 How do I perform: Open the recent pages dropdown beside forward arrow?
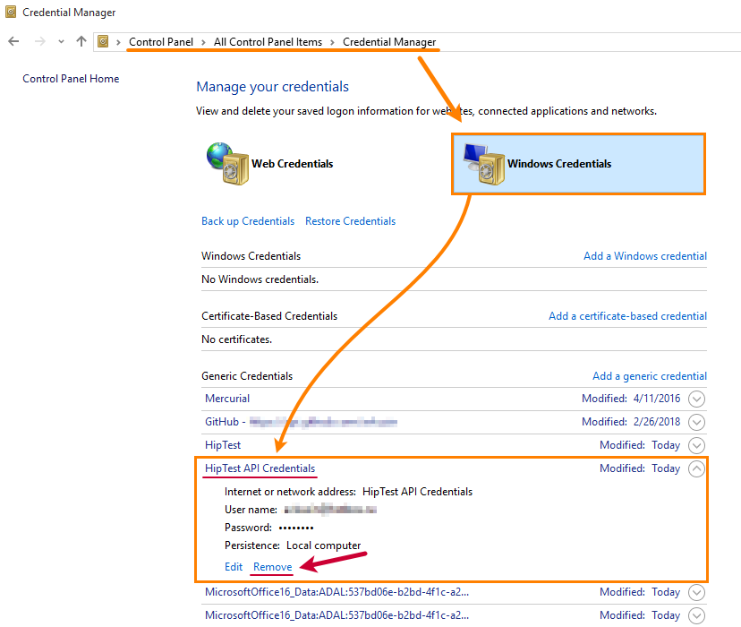click(59, 41)
